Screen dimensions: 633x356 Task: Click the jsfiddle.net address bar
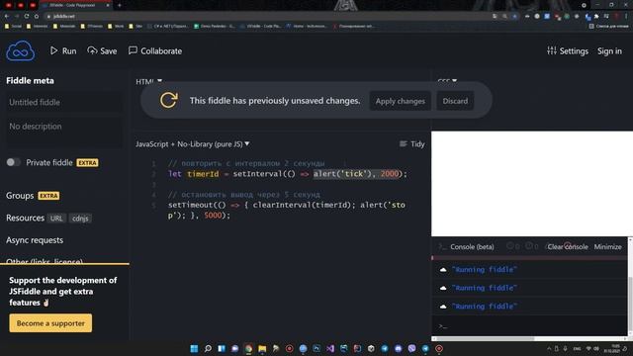coord(266,16)
